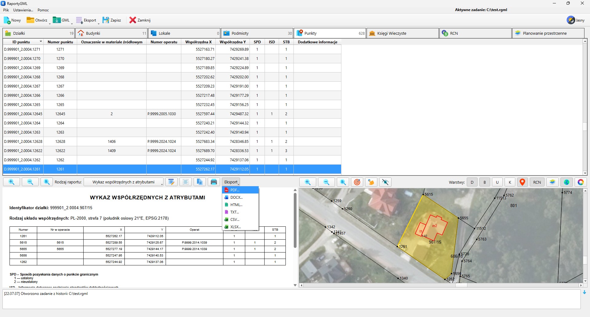Zoom out on the map
Image resolution: width=590 pixels, height=317 pixels.
[326, 182]
